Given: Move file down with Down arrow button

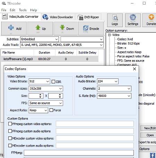Looking at the screenshot, I should (66, 28).
